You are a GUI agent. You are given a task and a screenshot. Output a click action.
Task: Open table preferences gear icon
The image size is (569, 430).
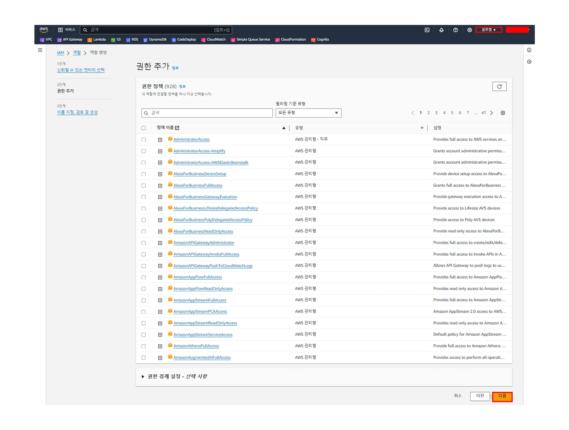coord(503,113)
